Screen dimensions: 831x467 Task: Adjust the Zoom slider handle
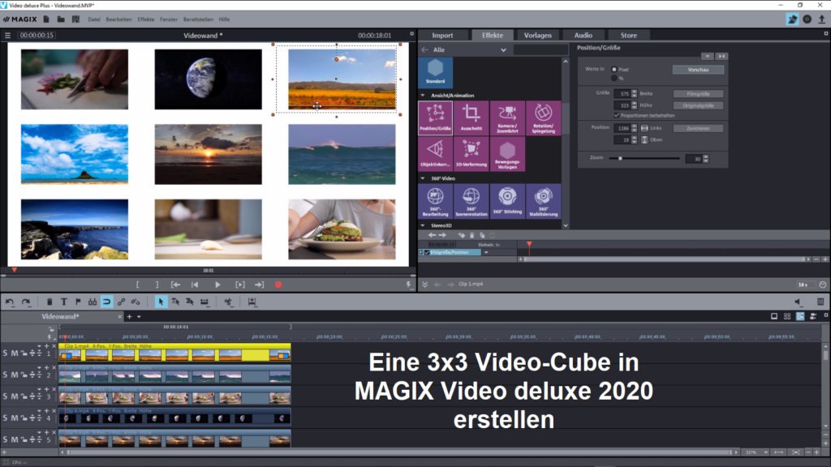tap(620, 158)
